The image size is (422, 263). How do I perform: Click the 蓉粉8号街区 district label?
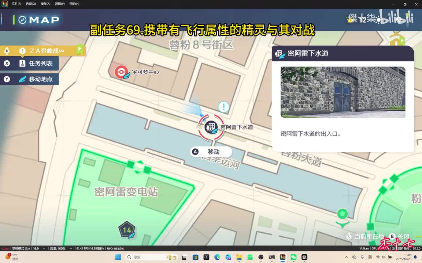pos(201,45)
